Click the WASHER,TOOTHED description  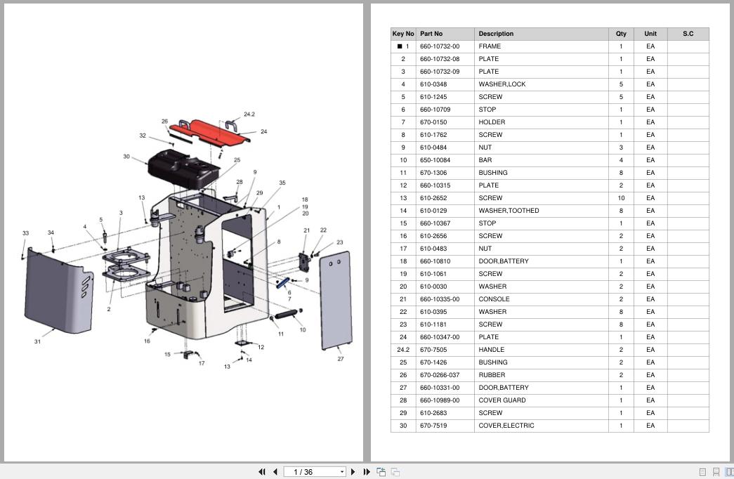click(x=509, y=211)
